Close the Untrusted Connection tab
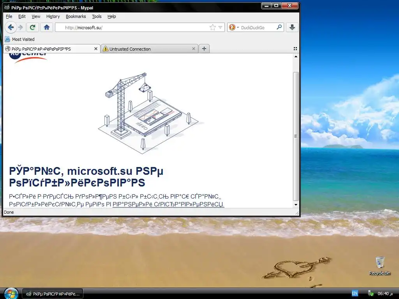Screen dimensions: 399x299 point(193,49)
